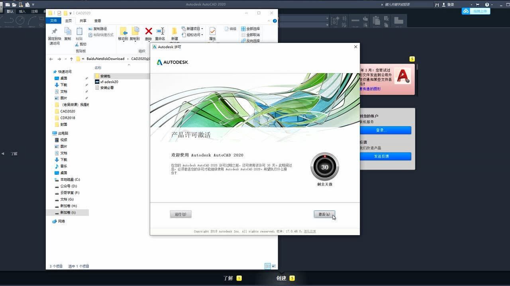Image resolution: width=510 pixels, height=286 pixels.
Task: Click the AutoCAD Open file icon in the title bar
Action: click(14, 4)
